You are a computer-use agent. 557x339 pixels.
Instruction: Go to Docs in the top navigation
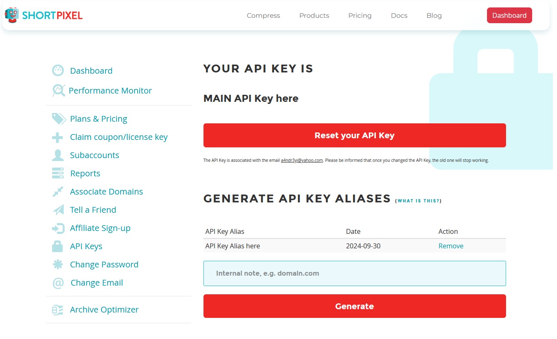point(399,16)
